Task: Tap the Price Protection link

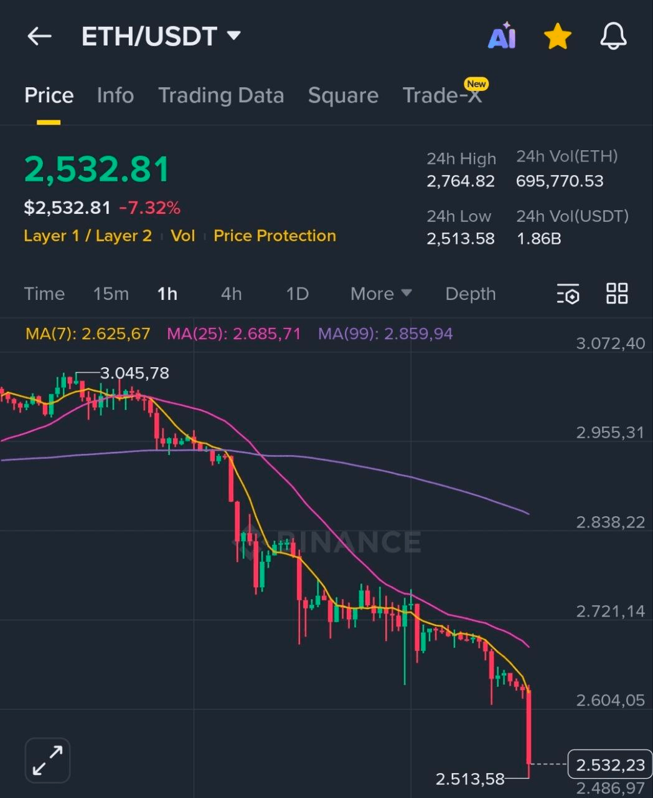Action: pyautogui.click(x=275, y=236)
